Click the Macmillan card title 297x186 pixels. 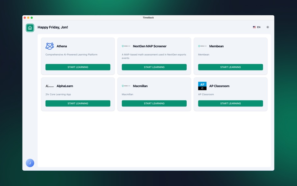coord(140,86)
